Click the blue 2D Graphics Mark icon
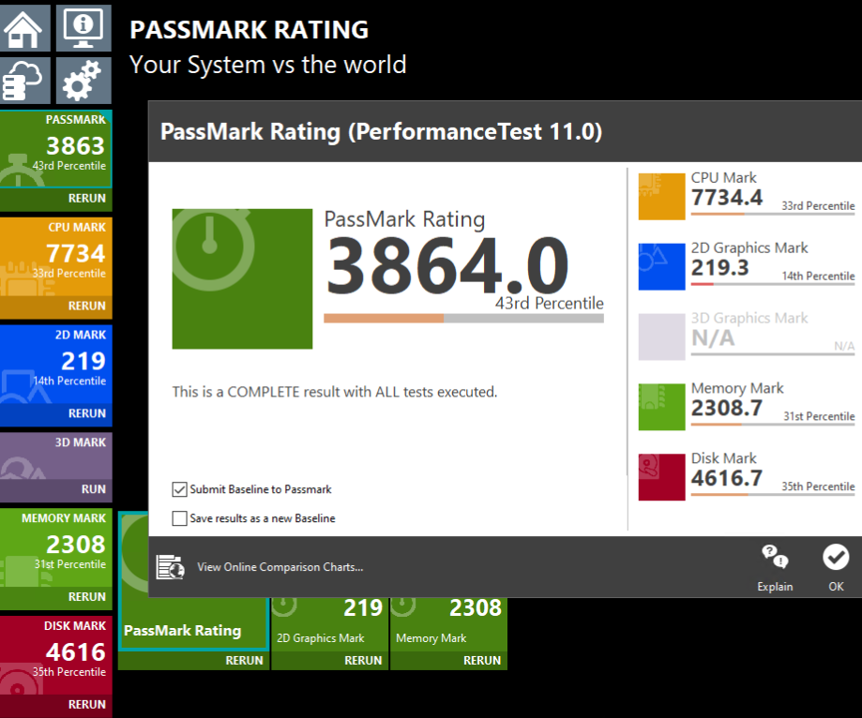The width and height of the screenshot is (862, 718). pyautogui.click(x=662, y=267)
